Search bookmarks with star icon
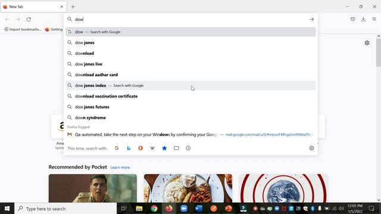The width and height of the screenshot is (381, 214). coord(164,148)
